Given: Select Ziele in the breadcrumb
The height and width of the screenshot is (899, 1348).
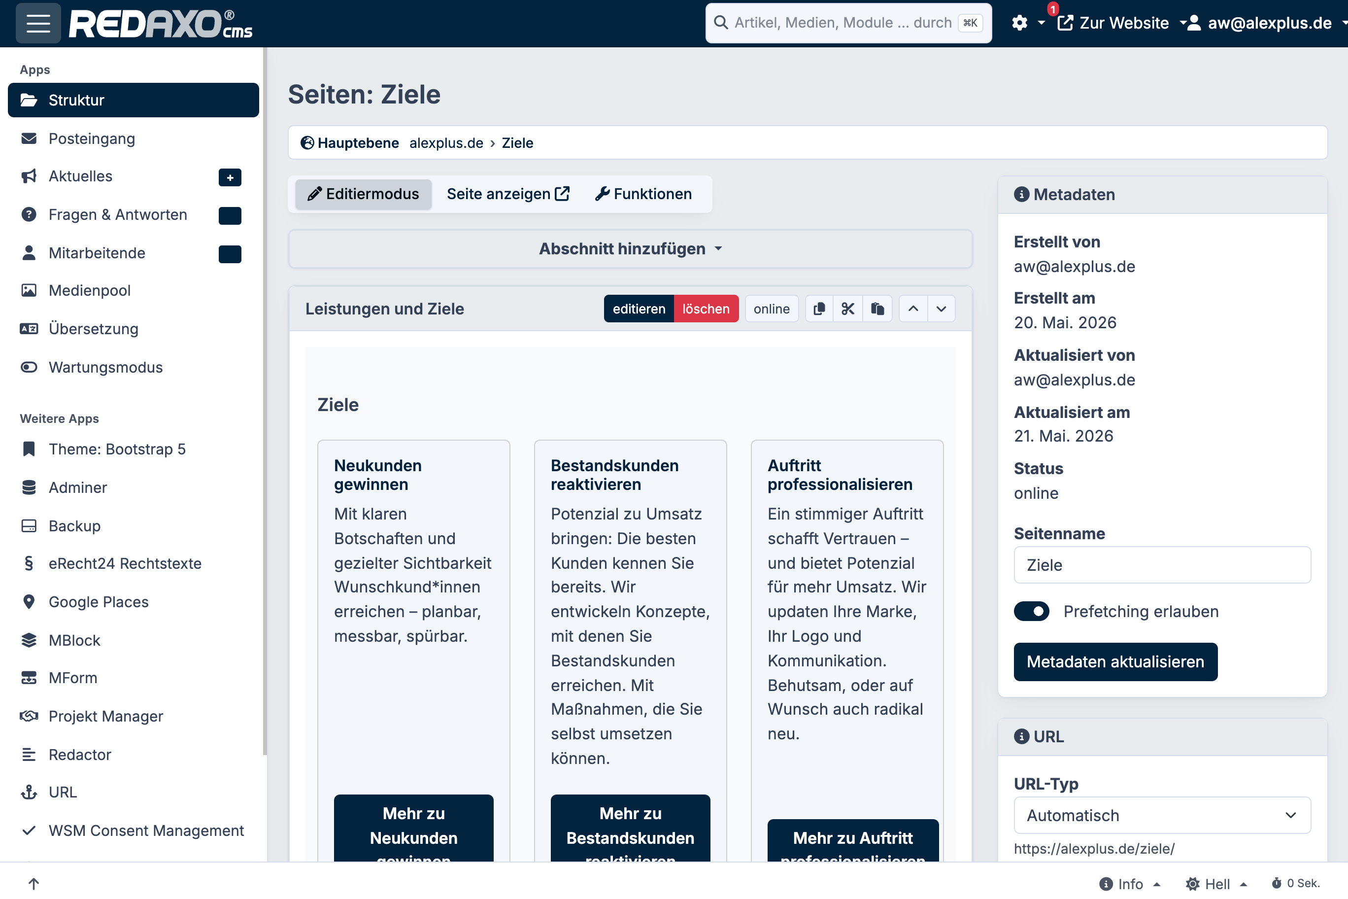Looking at the screenshot, I should pos(517,143).
